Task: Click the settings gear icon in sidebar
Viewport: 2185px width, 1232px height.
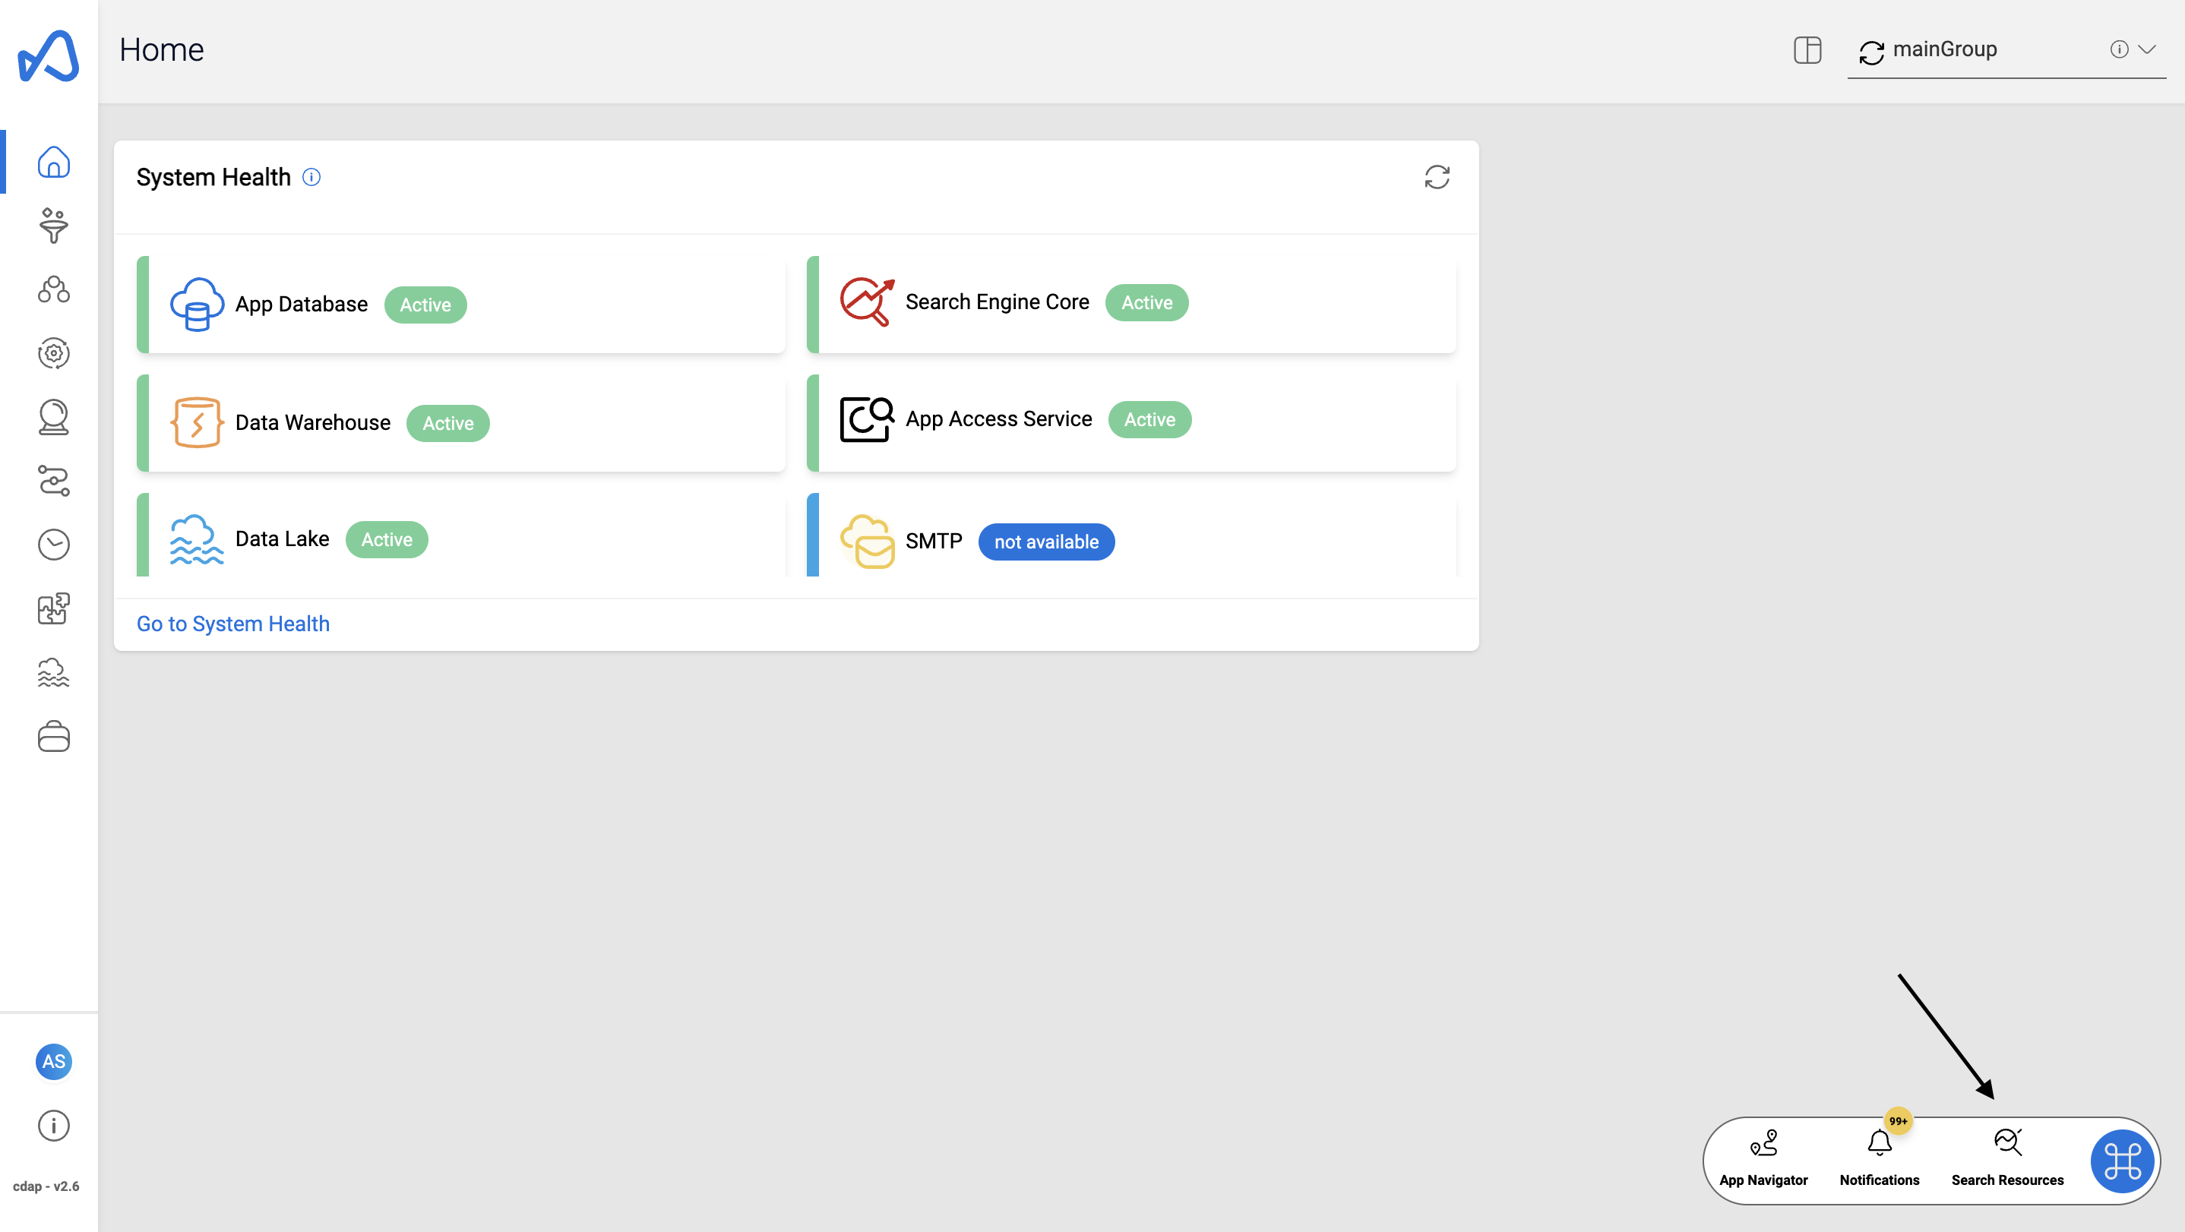Action: [52, 354]
